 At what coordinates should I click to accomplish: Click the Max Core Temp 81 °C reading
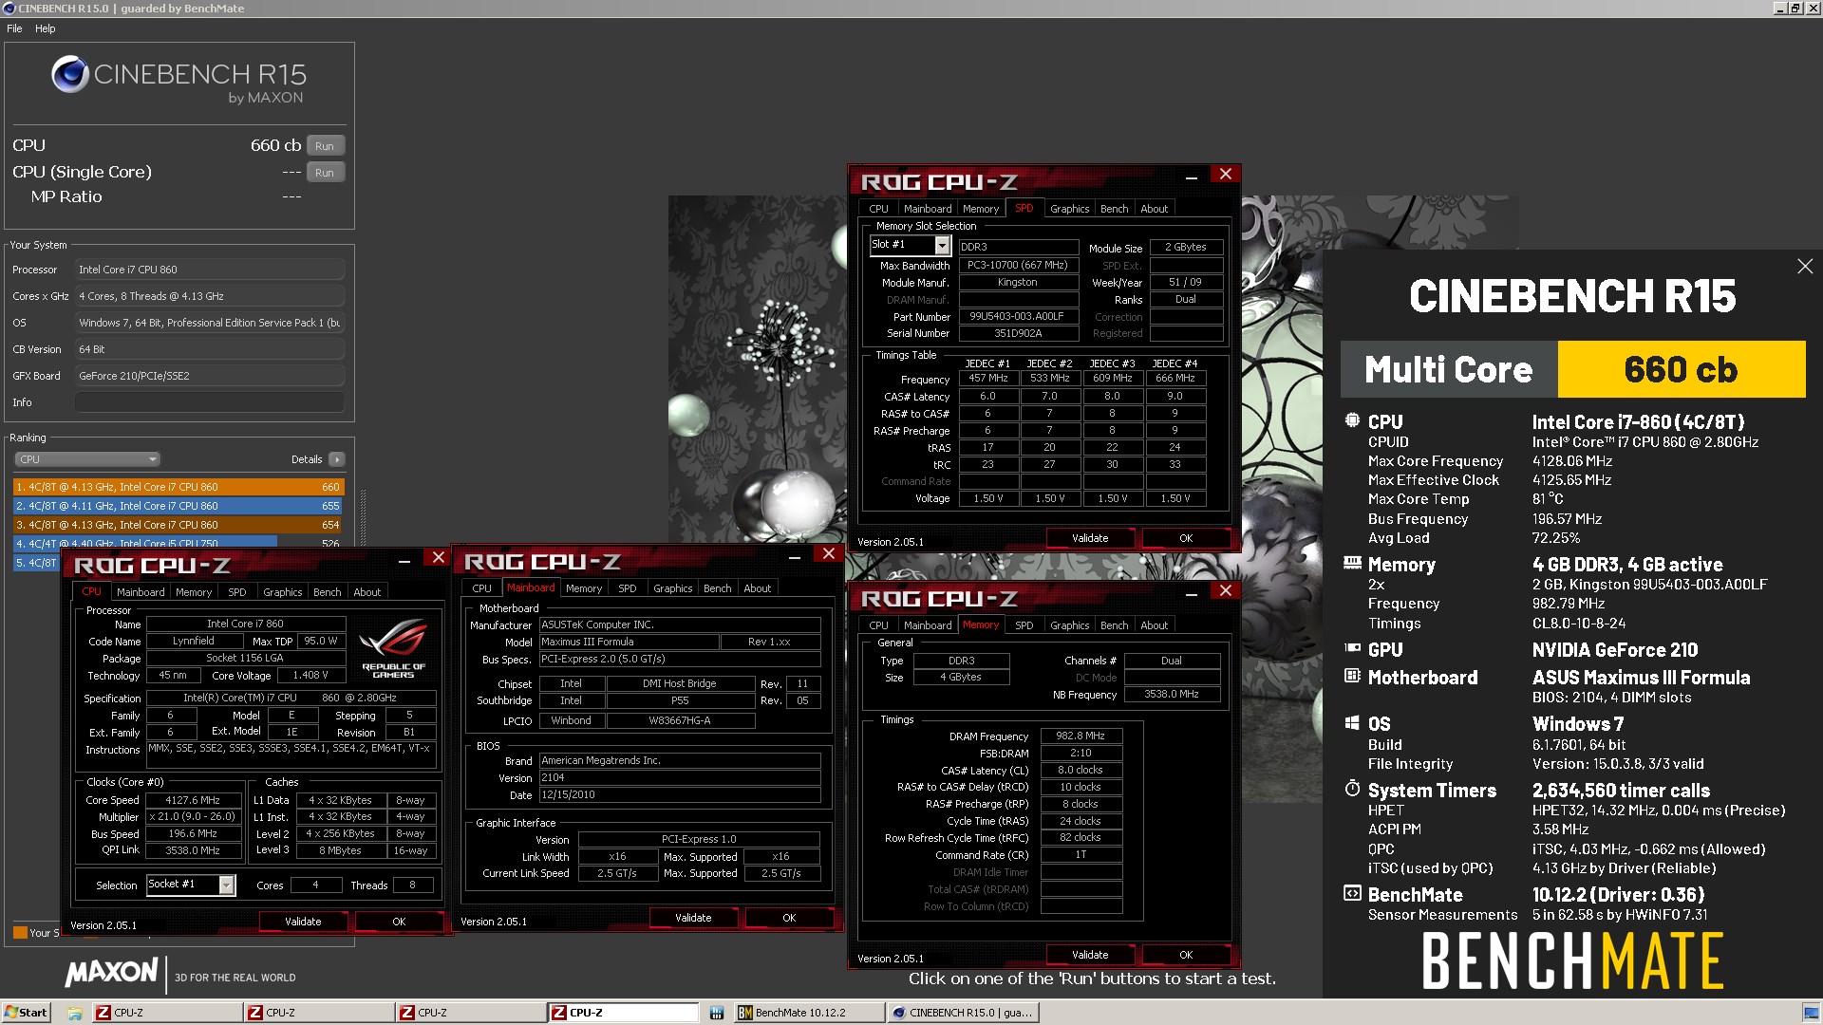[x=1548, y=499]
